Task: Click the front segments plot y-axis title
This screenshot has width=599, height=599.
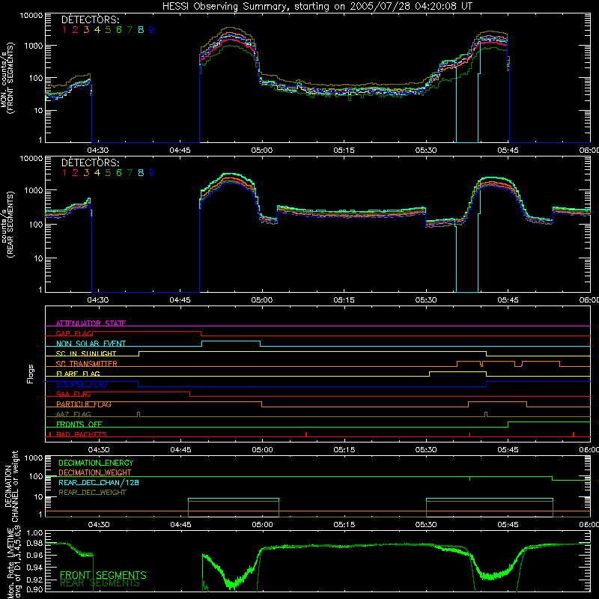Action: 7,78
